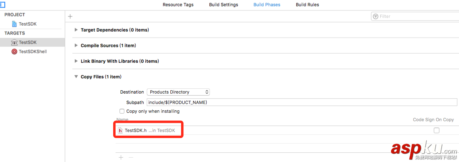
Task: Click the remove file minus icon
Action: (x=131, y=158)
